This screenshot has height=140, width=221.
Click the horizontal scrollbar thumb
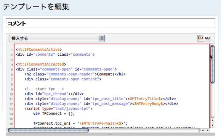48,130
